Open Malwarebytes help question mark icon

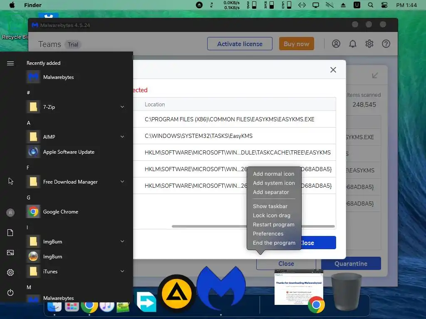pos(386,44)
